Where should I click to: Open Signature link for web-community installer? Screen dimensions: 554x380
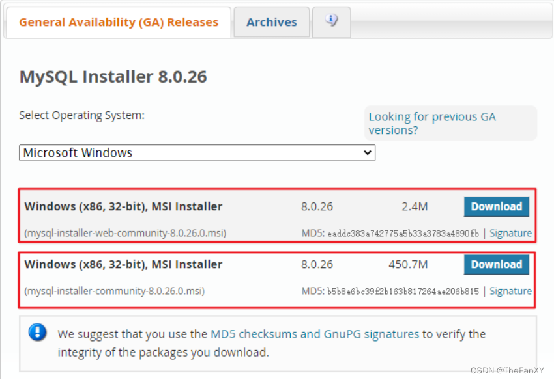coord(510,233)
